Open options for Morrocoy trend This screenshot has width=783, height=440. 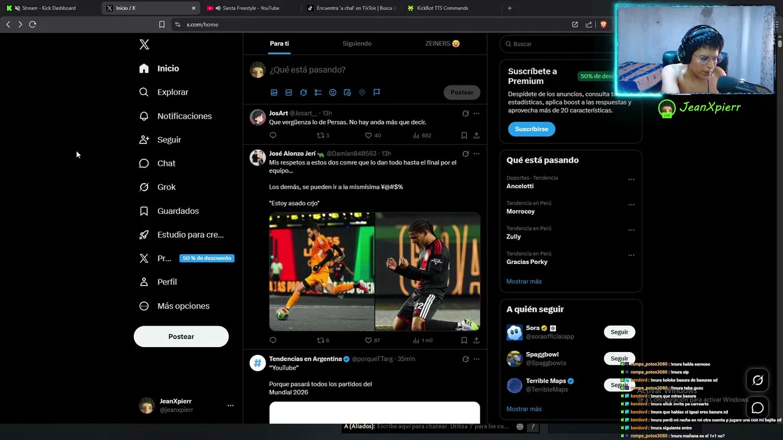(631, 205)
